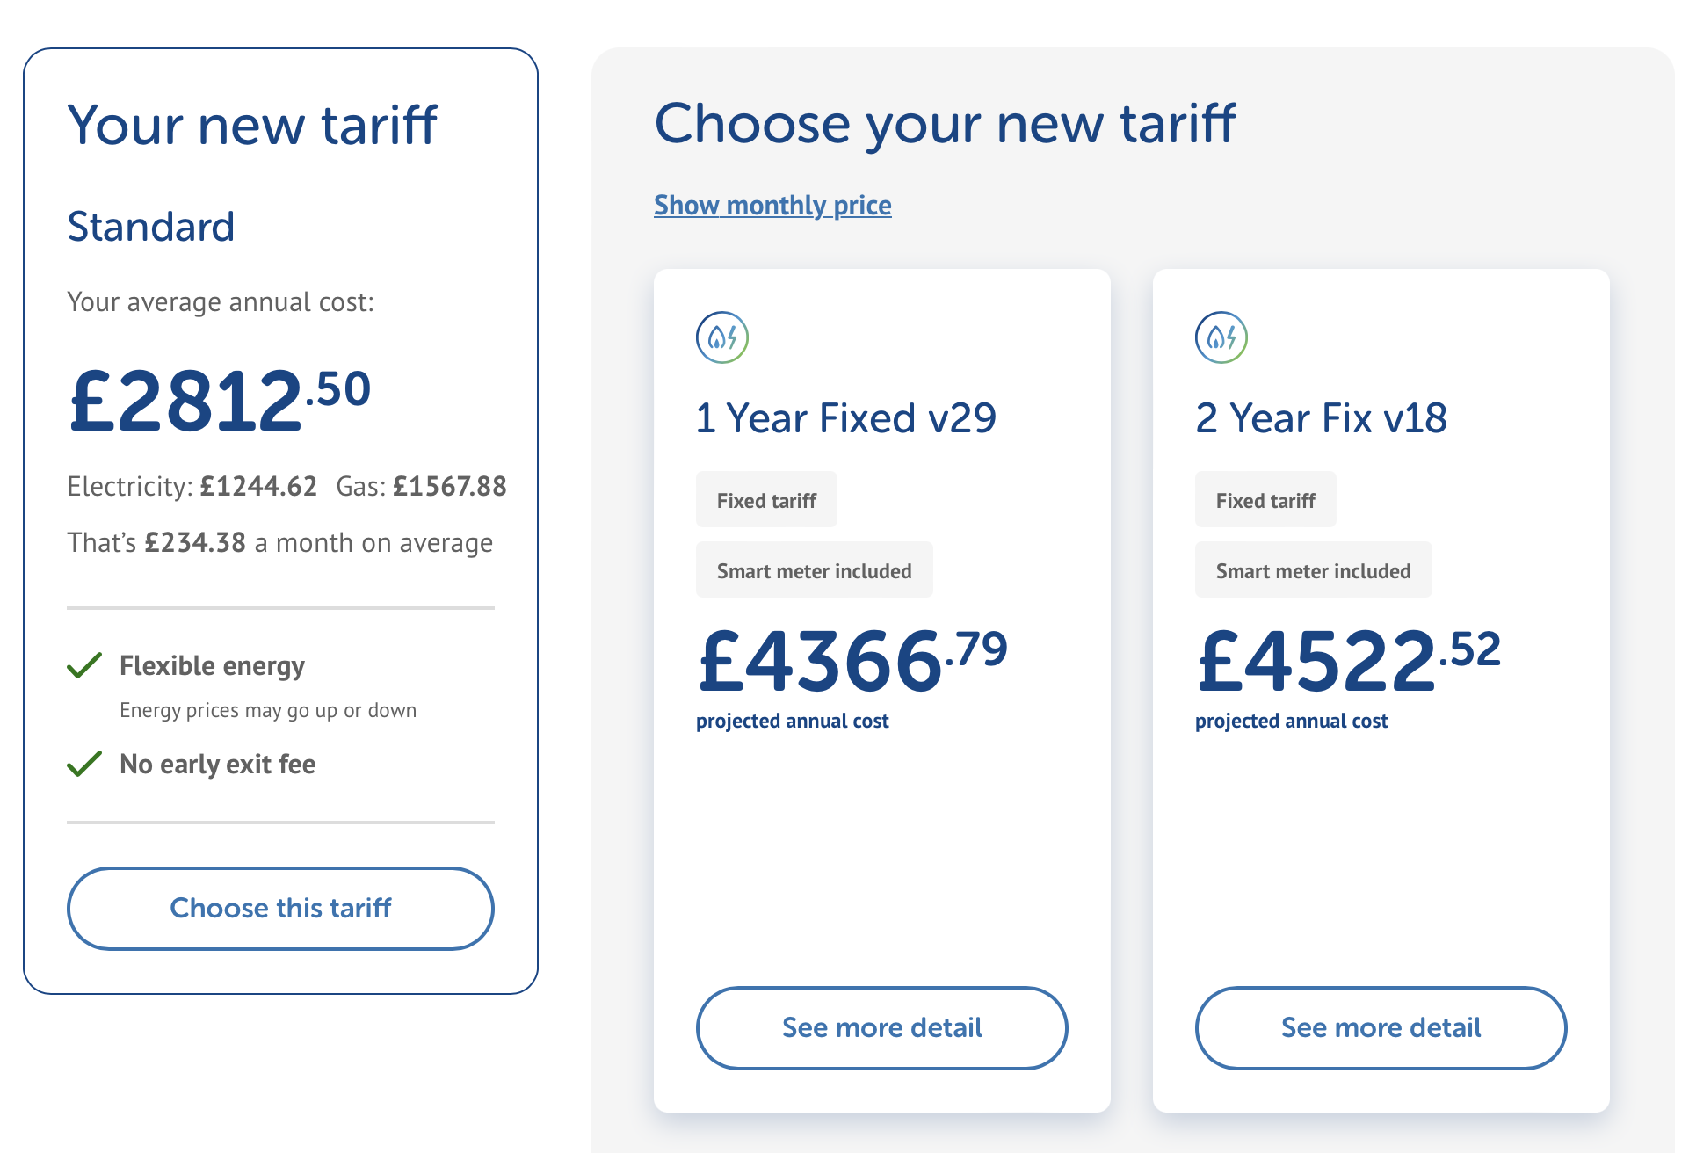Click Smart meter included tag on 2 Year card

pos(1313,570)
